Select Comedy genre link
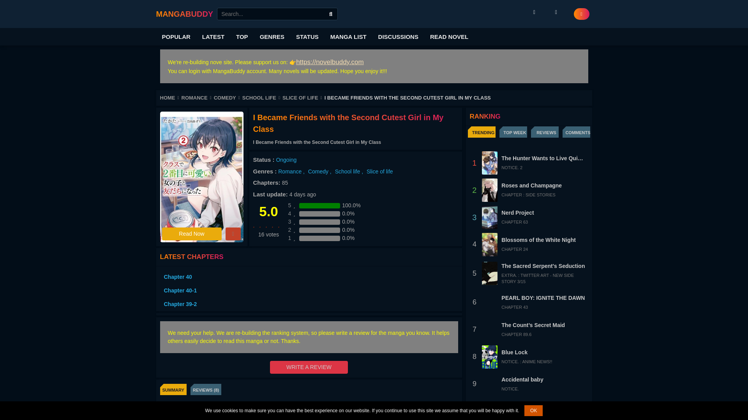Image resolution: width=748 pixels, height=420 pixels. point(318,171)
